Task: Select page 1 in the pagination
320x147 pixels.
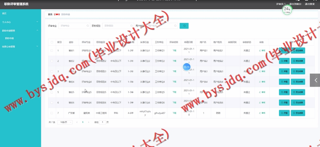Action: 83,122
